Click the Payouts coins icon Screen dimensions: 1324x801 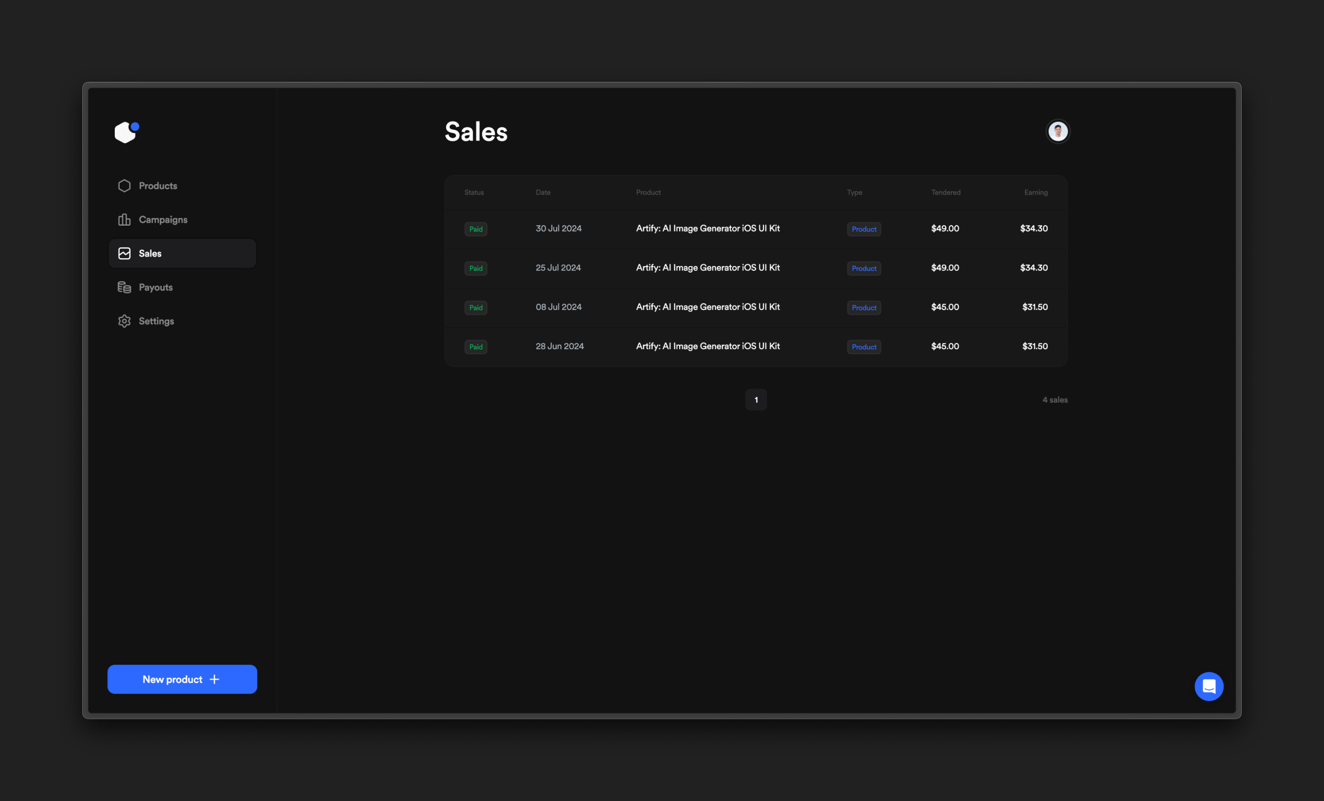click(124, 287)
